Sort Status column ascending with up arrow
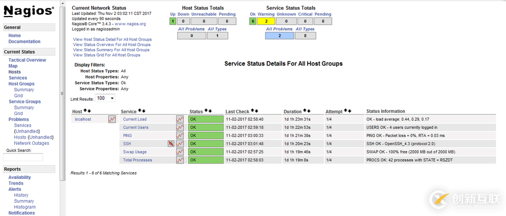 tap(206, 111)
